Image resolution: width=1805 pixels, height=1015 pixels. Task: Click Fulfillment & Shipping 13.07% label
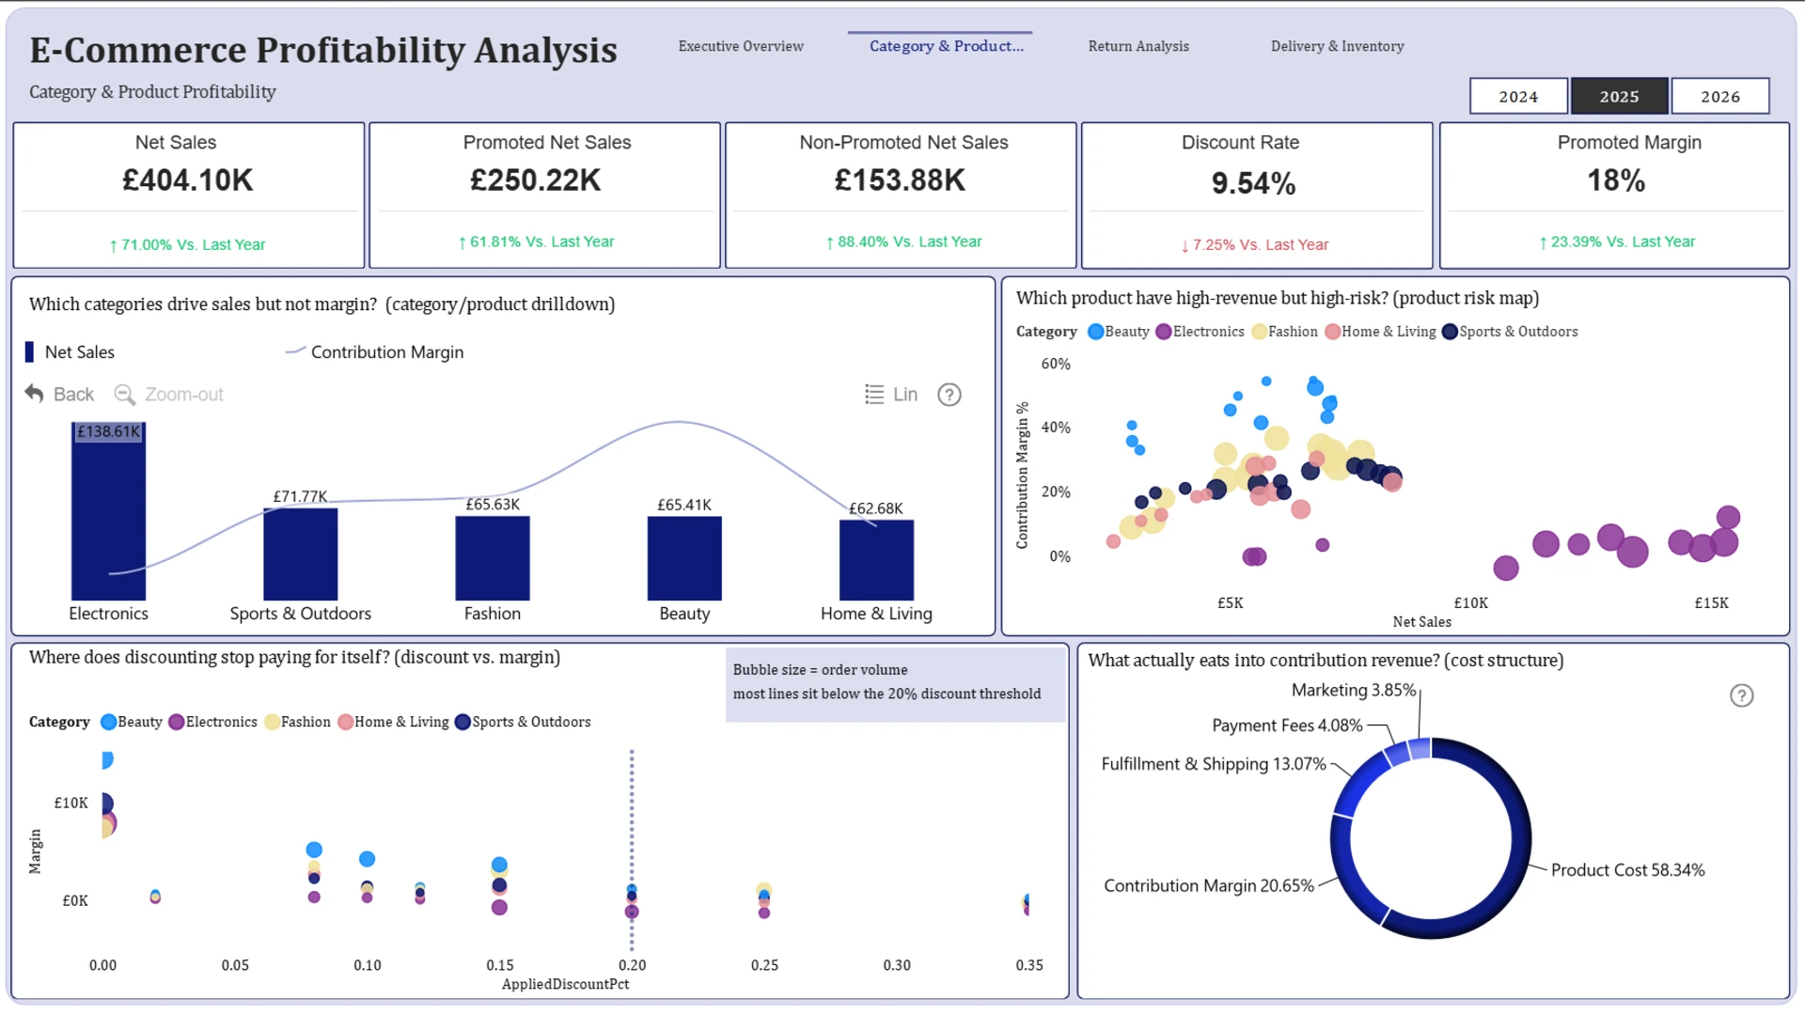pos(1213,764)
